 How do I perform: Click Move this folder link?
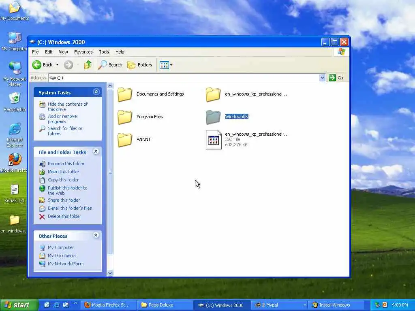click(x=63, y=172)
